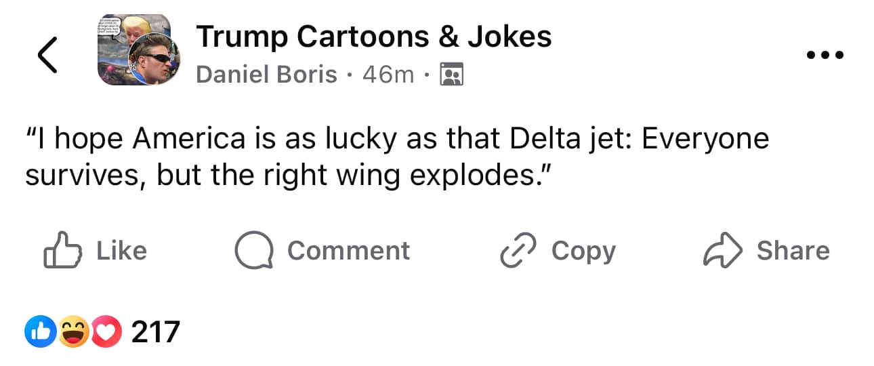Open the Trump Cartoons & Jokes group
Viewport: 874px width, 366px height.
tap(373, 37)
